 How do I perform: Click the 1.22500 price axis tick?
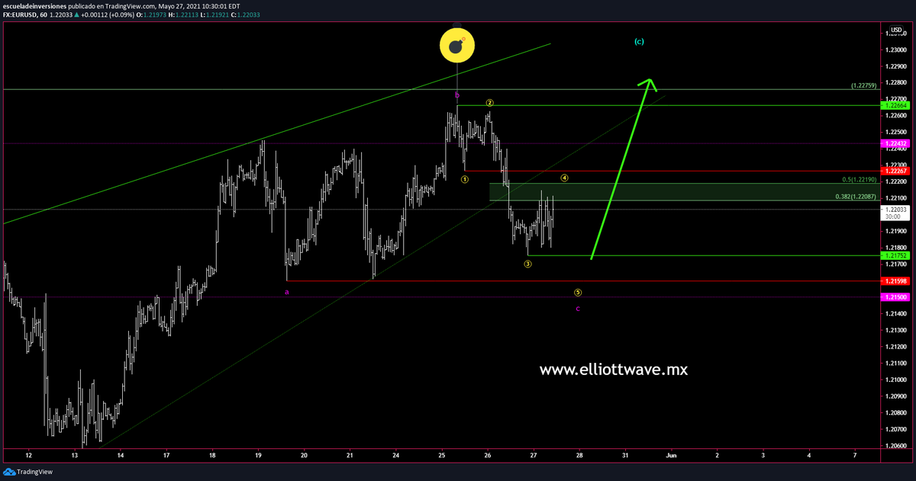(x=896, y=132)
